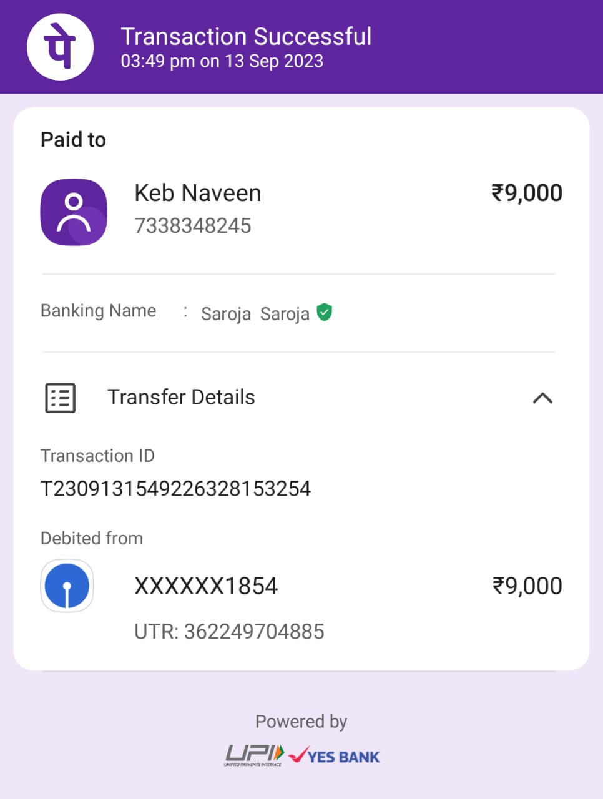This screenshot has height=799, width=603.
Task: Click the phone number 7338348245
Action: 193,225
